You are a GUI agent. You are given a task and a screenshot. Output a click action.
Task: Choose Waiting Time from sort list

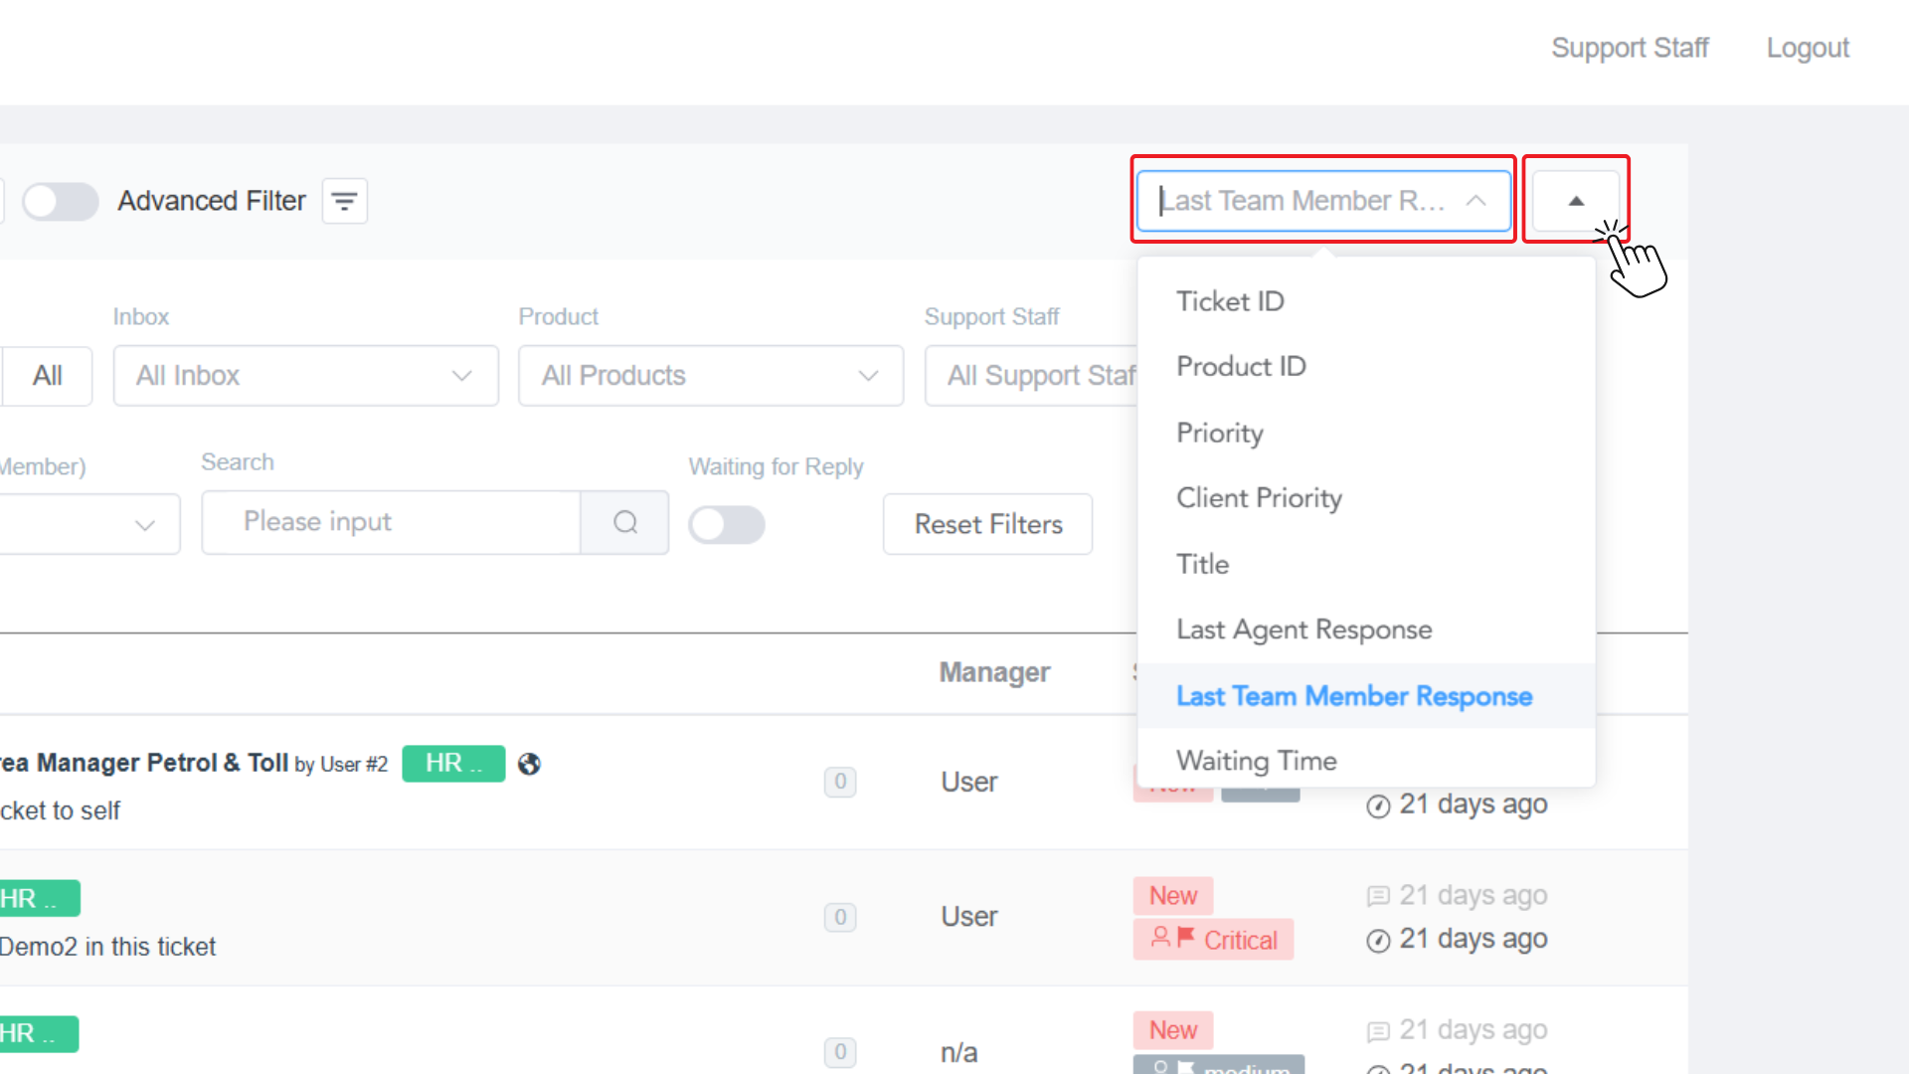[1256, 761]
